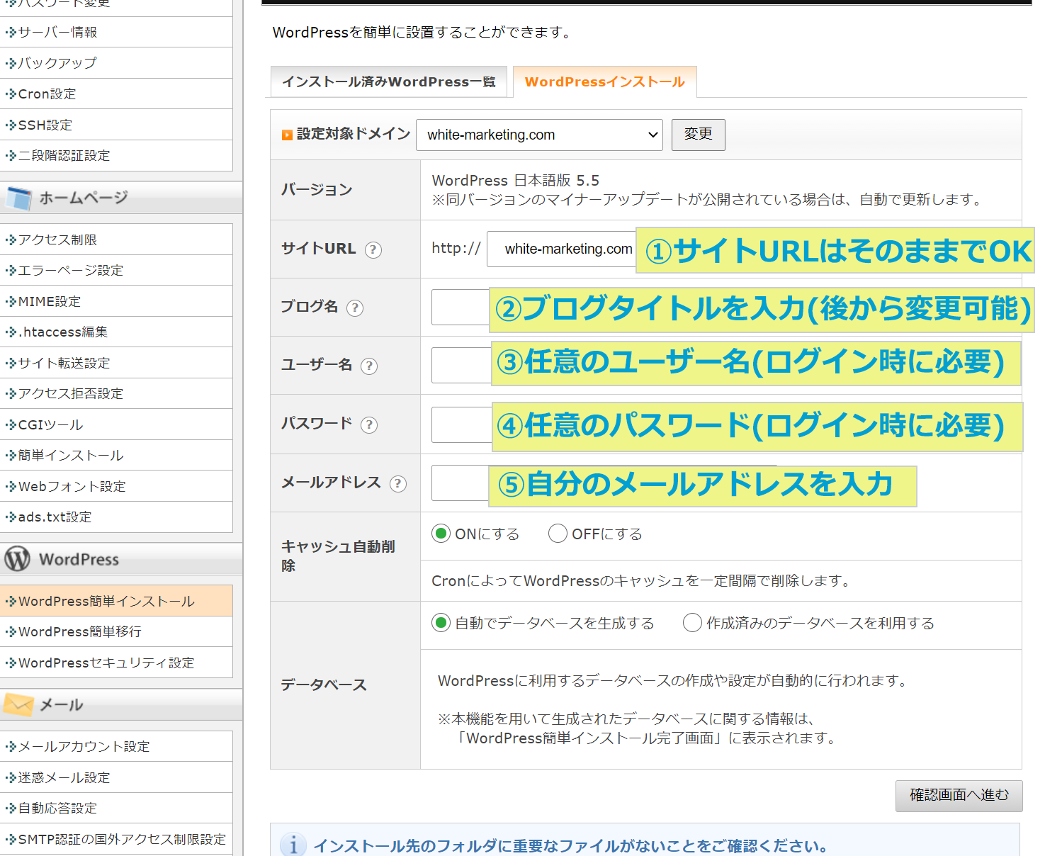This screenshot has height=856, width=1045.
Task: Select ONにする for cache auto-delete
Action: click(x=441, y=534)
